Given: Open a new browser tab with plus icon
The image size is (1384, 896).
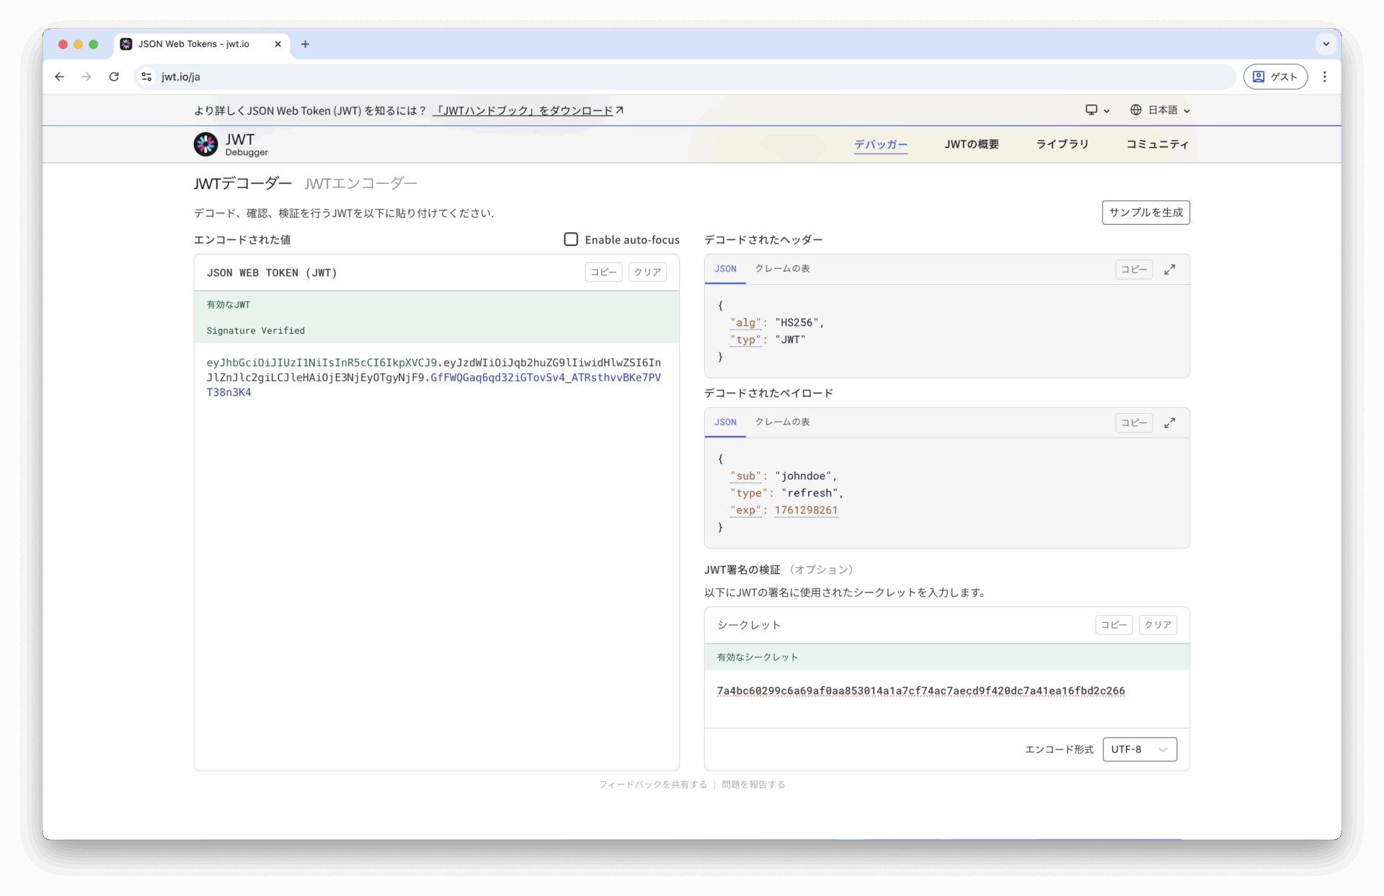Looking at the screenshot, I should 305,44.
